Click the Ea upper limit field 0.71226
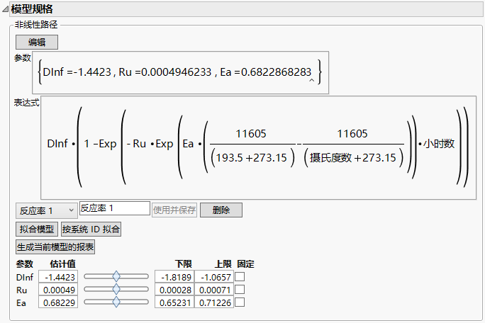Image resolution: width=485 pixels, height=323 pixels. coord(214,302)
